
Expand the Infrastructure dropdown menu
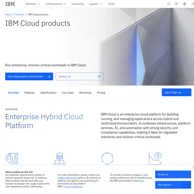coord(56,4)
